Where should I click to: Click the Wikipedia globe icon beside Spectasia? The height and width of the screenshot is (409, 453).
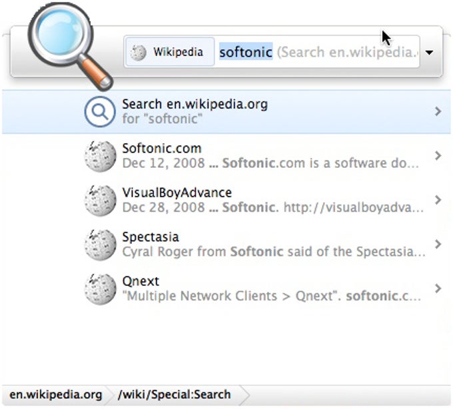(100, 244)
